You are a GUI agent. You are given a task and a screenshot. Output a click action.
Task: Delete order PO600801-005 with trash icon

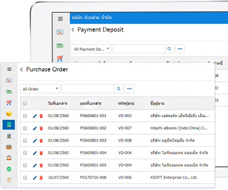click(41, 166)
